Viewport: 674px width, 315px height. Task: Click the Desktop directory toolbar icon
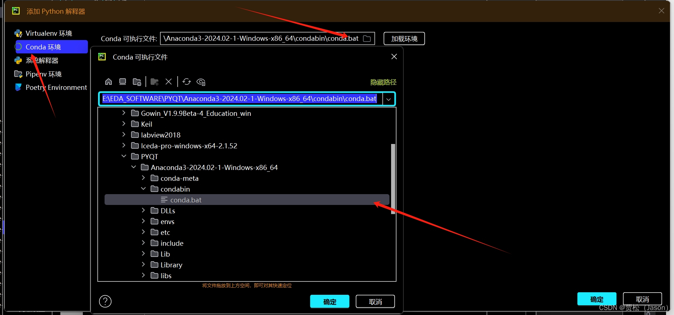click(123, 82)
